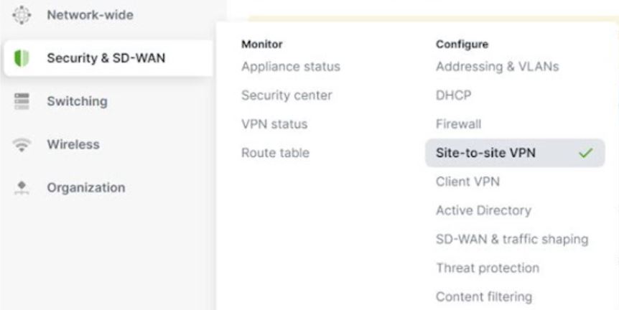619x310 pixels.
Task: Open the Route table page
Action: click(x=275, y=153)
